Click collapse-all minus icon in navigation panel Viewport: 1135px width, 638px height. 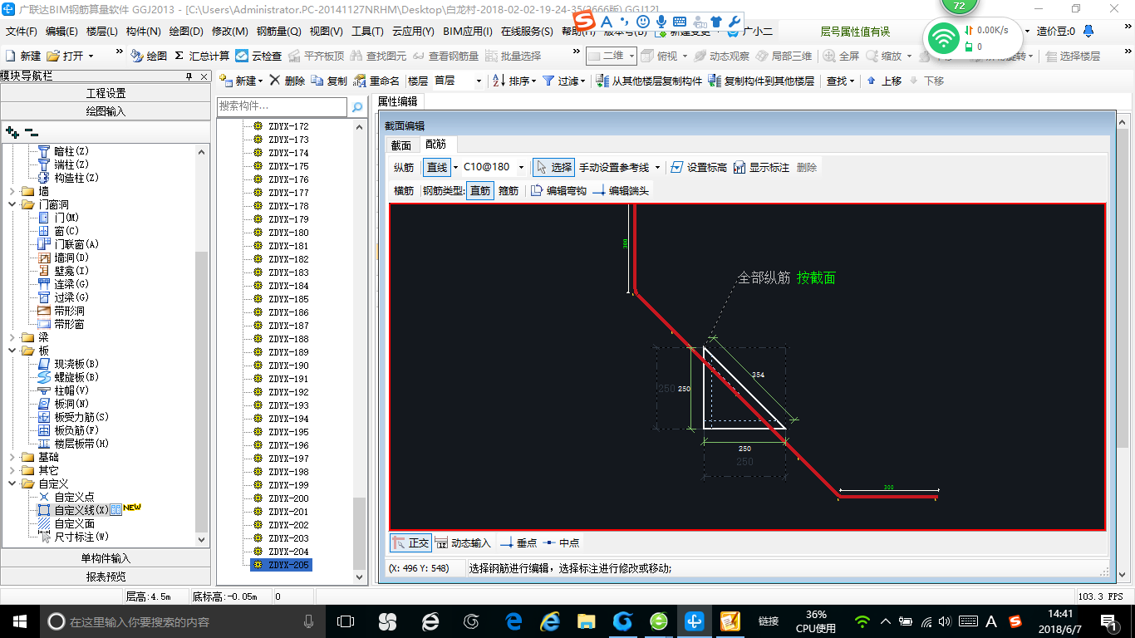[32, 132]
